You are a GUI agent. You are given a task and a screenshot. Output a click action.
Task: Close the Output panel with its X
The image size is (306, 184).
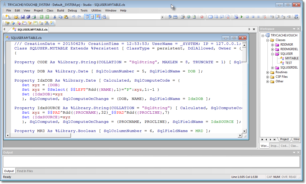coord(298,152)
